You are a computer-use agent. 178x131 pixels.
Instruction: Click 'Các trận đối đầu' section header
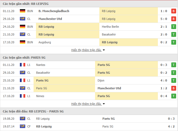tap(33, 111)
